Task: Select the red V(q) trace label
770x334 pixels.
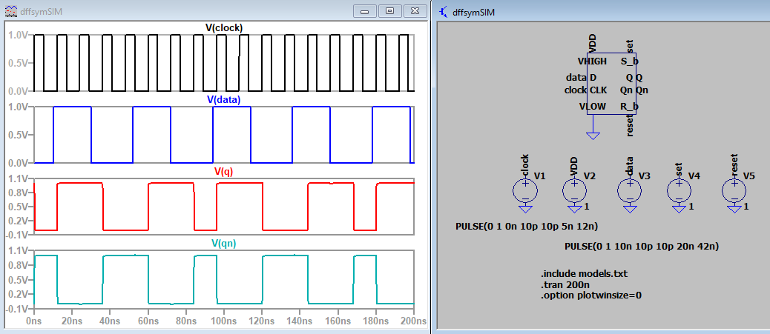Action: (223, 171)
